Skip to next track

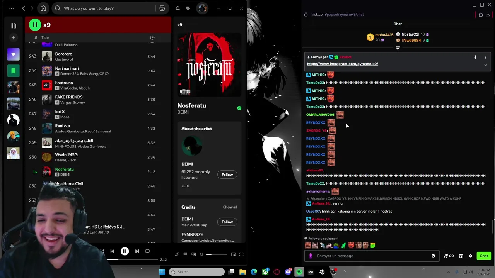pyautogui.click(x=137, y=251)
